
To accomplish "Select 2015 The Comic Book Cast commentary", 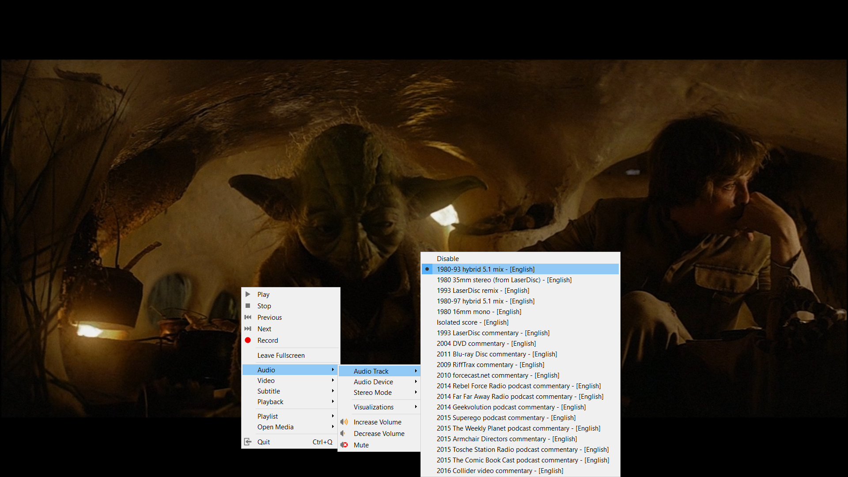I will (520, 460).
